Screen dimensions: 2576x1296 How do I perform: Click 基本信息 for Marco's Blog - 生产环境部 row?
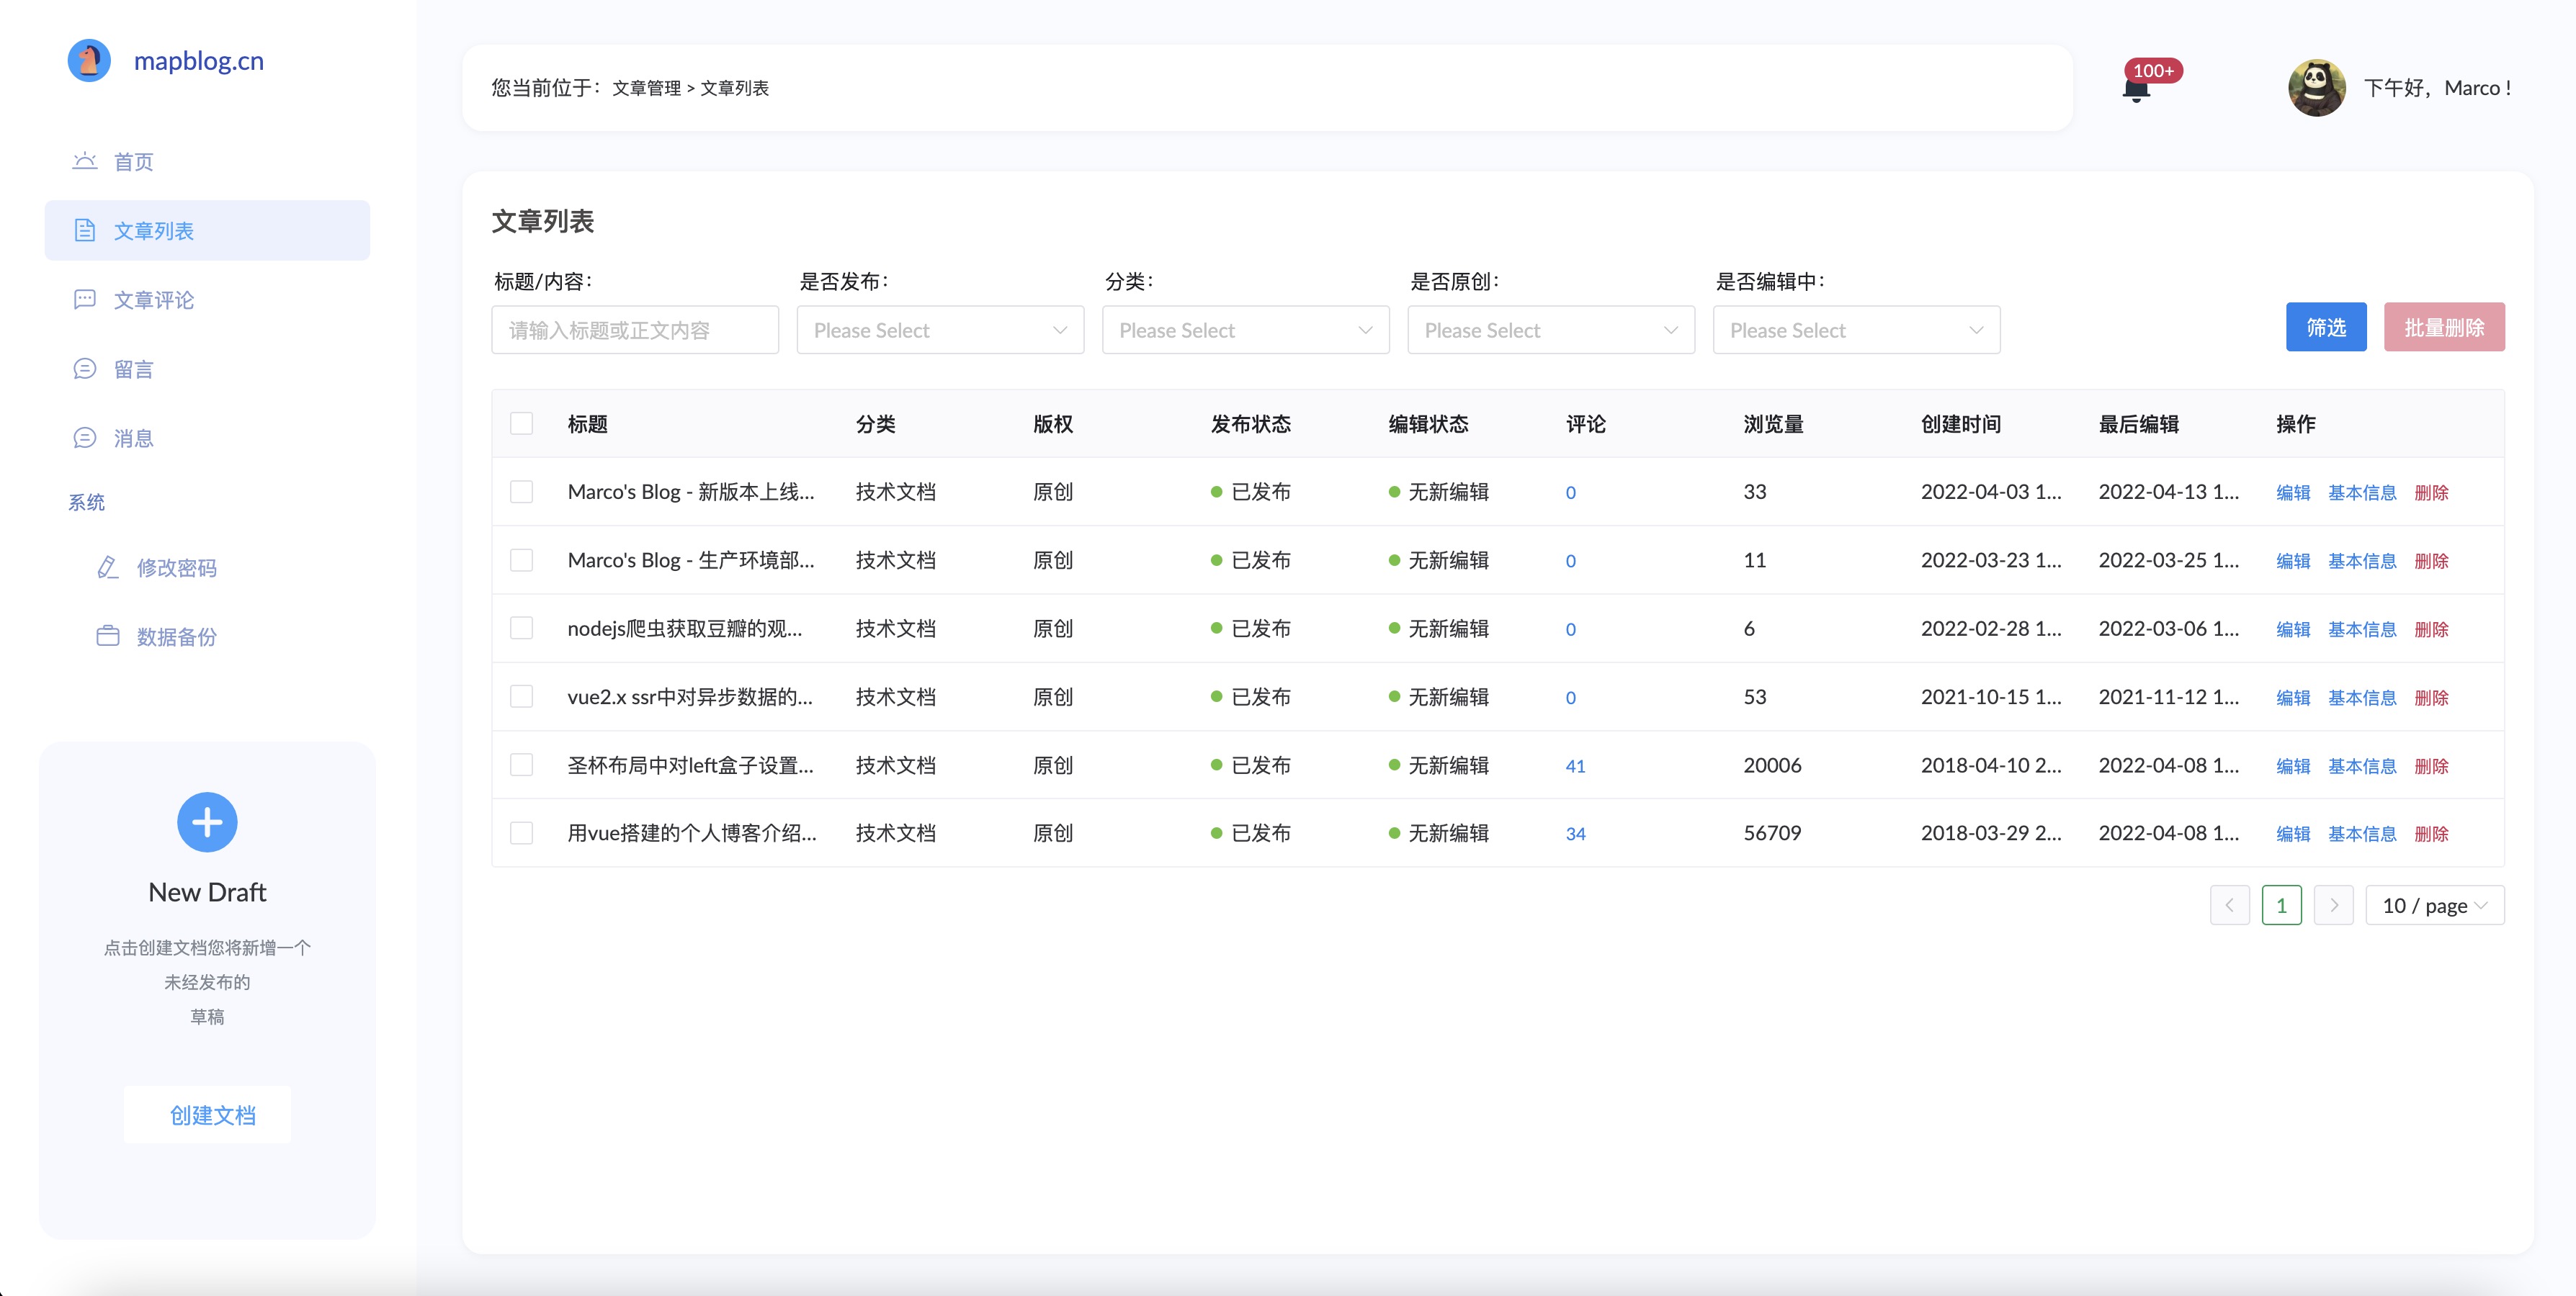pos(2362,561)
